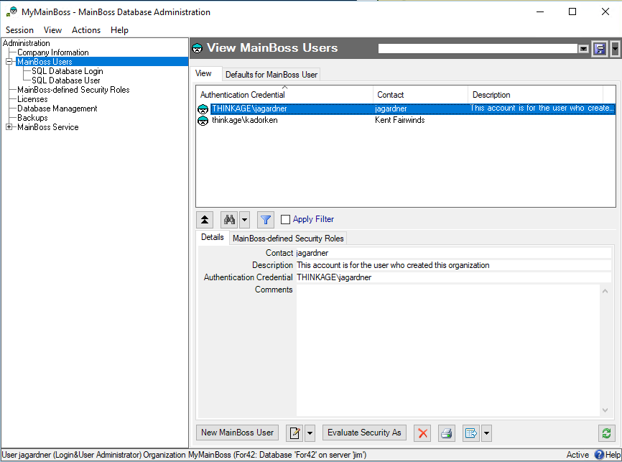Viewport: 622px width, 462px height.
Task: Select Licenses in the tree
Action: pos(32,99)
